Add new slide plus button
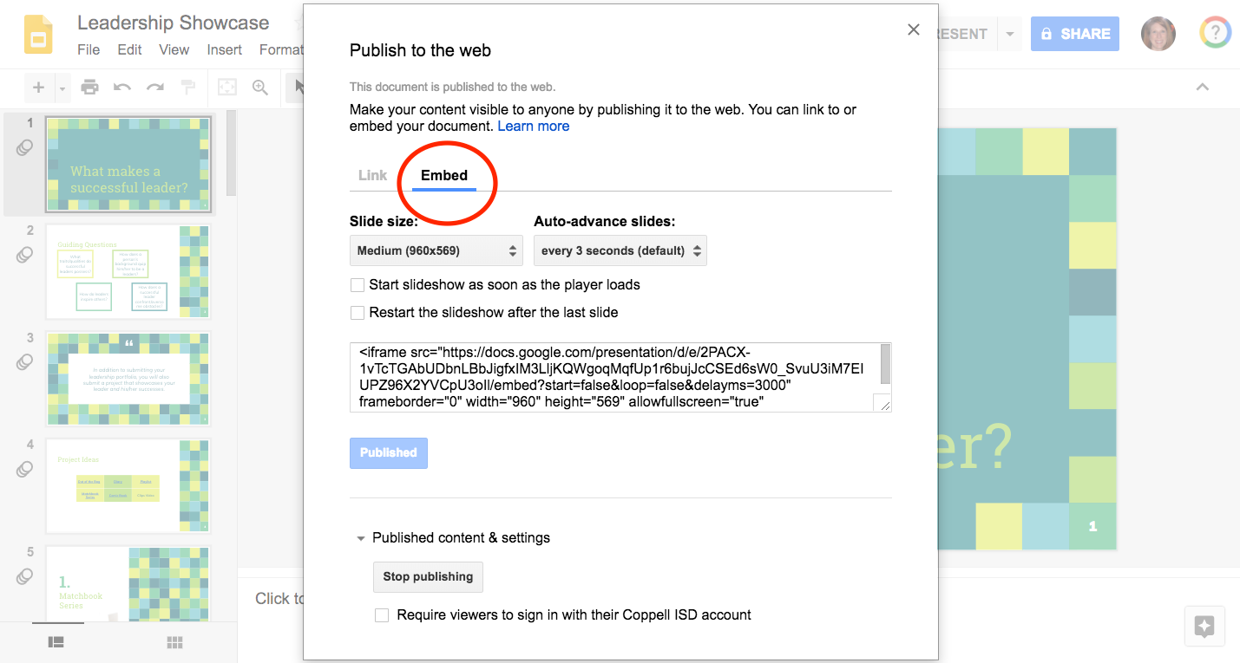The height and width of the screenshot is (663, 1240). [38, 87]
